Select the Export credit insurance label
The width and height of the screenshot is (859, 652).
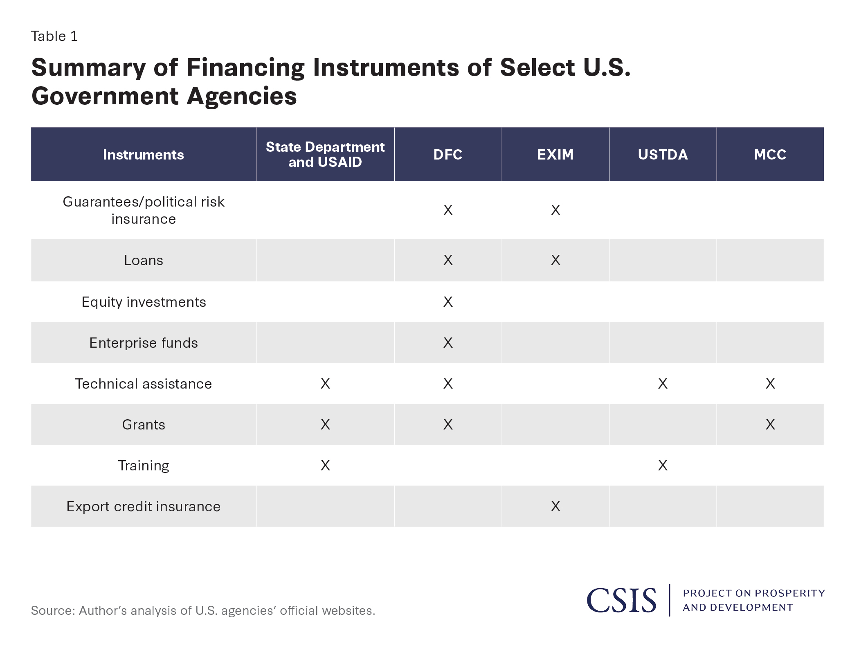tap(144, 506)
